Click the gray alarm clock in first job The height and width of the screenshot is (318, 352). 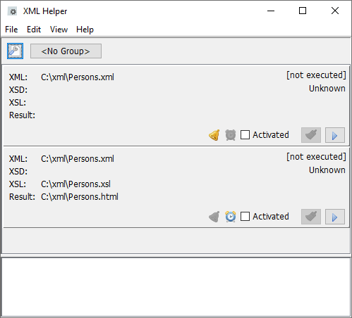[x=231, y=135]
